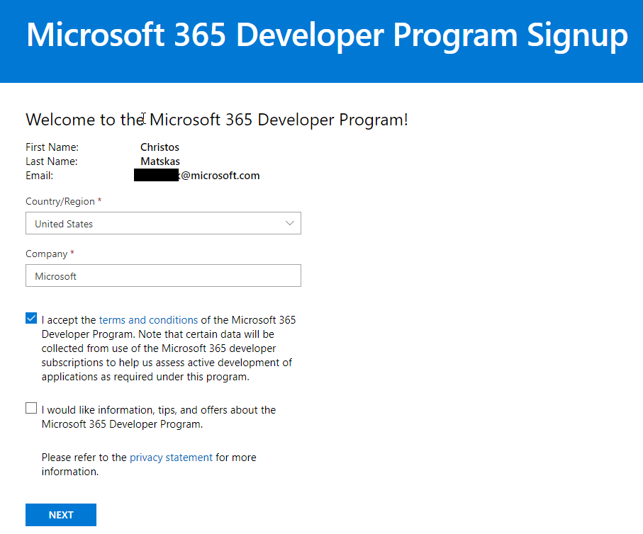Click the NEXT button
This screenshot has width=643, height=534.
tap(61, 515)
